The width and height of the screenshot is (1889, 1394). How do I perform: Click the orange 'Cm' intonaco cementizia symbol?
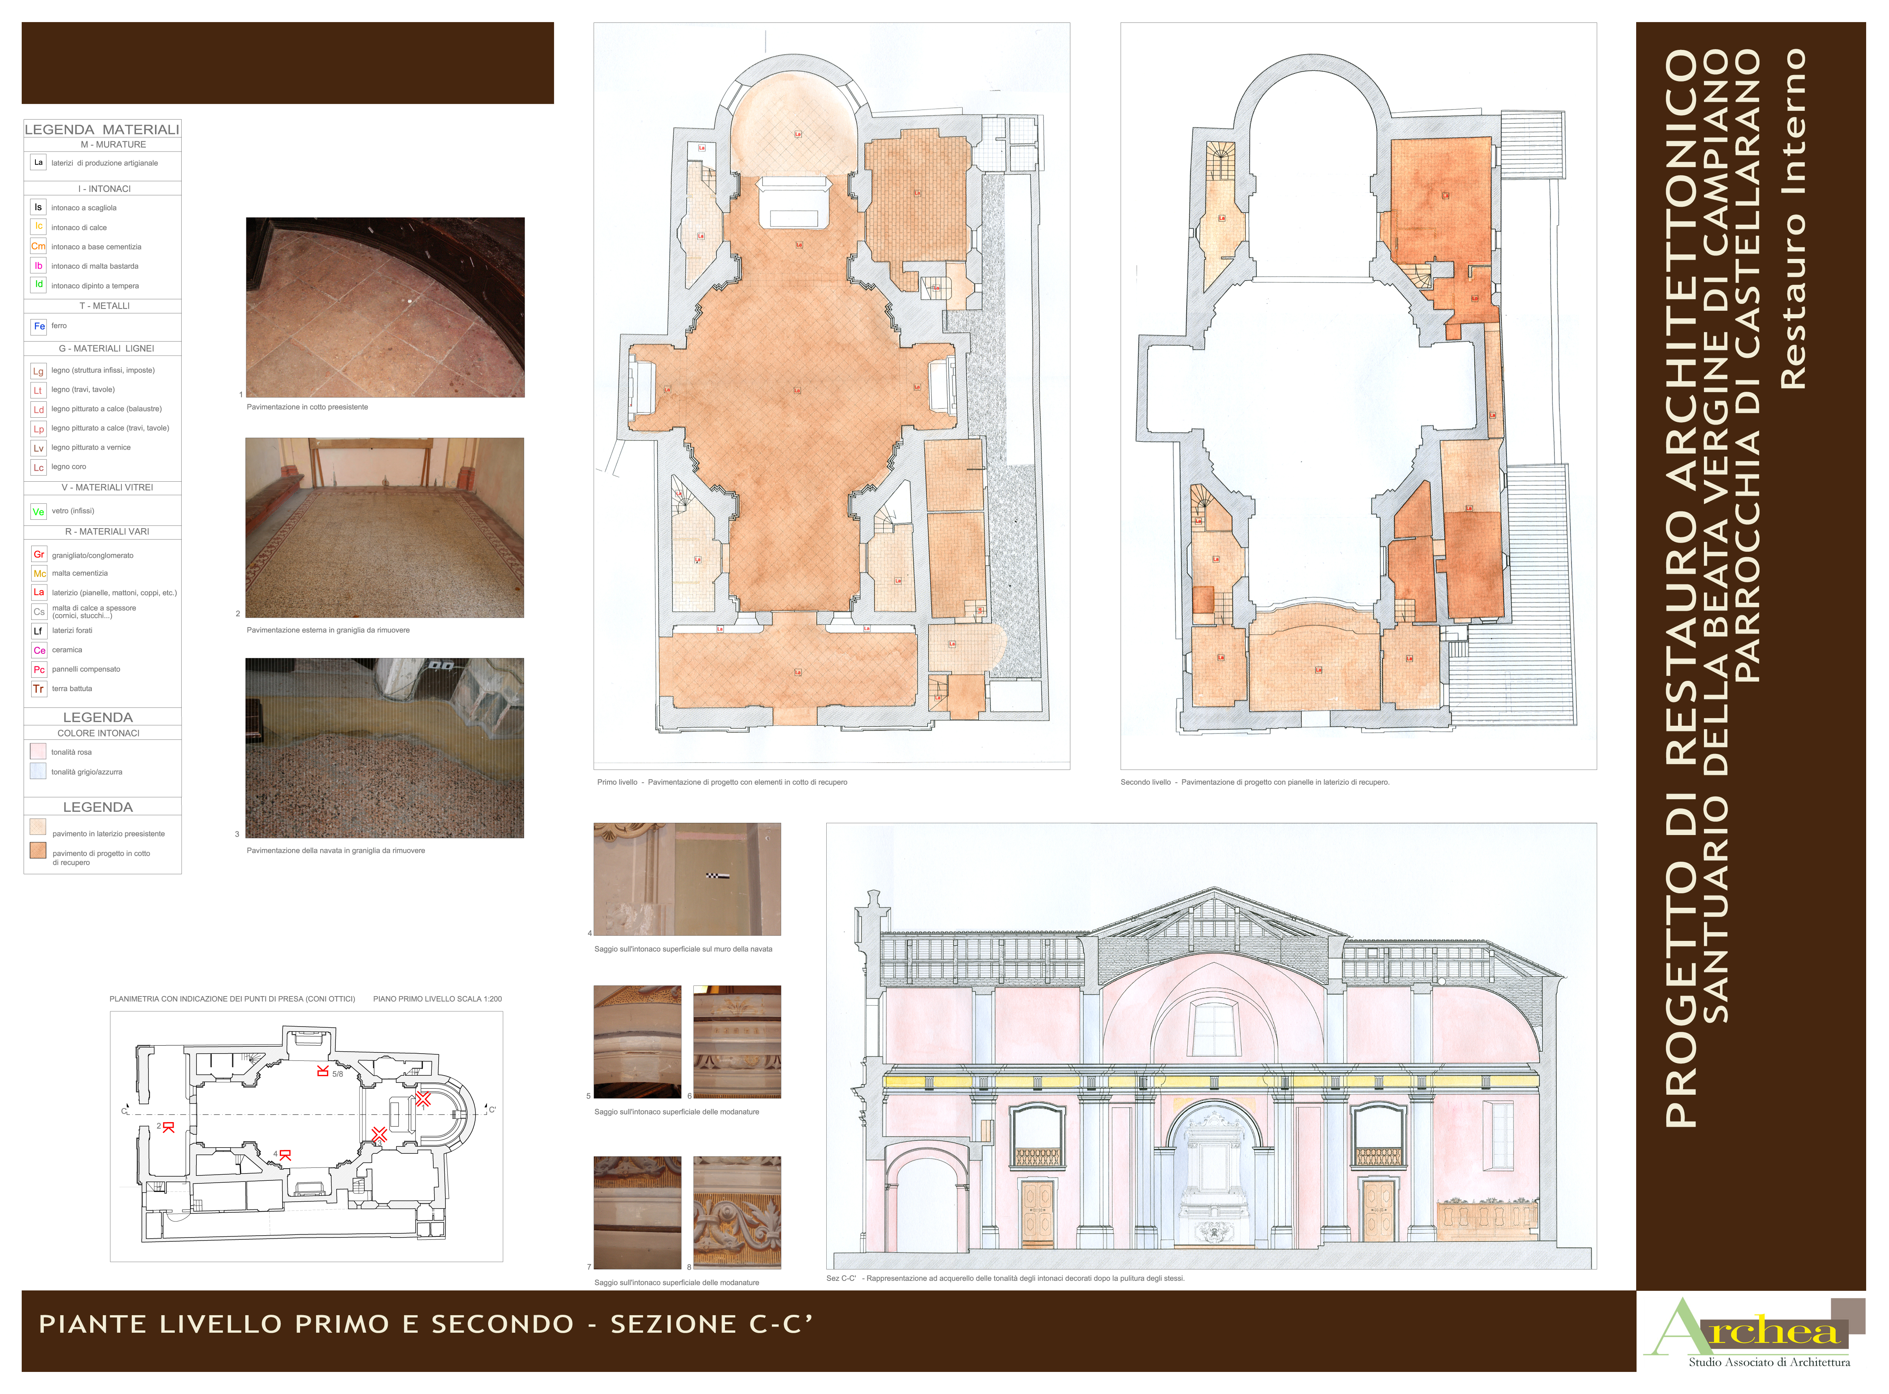pos(38,246)
